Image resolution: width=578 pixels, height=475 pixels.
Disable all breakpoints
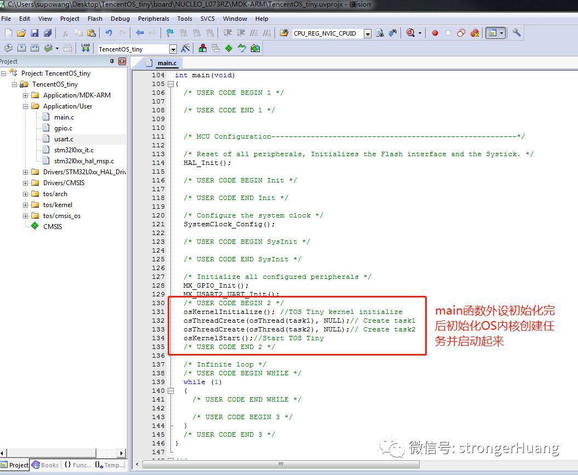click(x=461, y=33)
